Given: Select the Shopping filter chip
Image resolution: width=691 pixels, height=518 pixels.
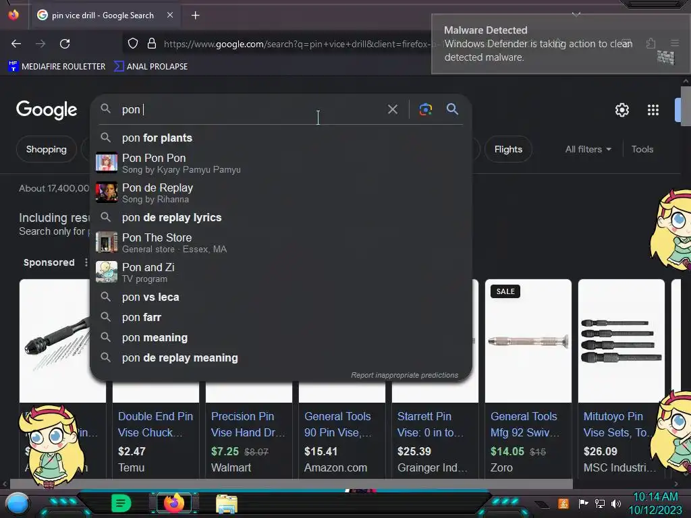Looking at the screenshot, I should 47,149.
